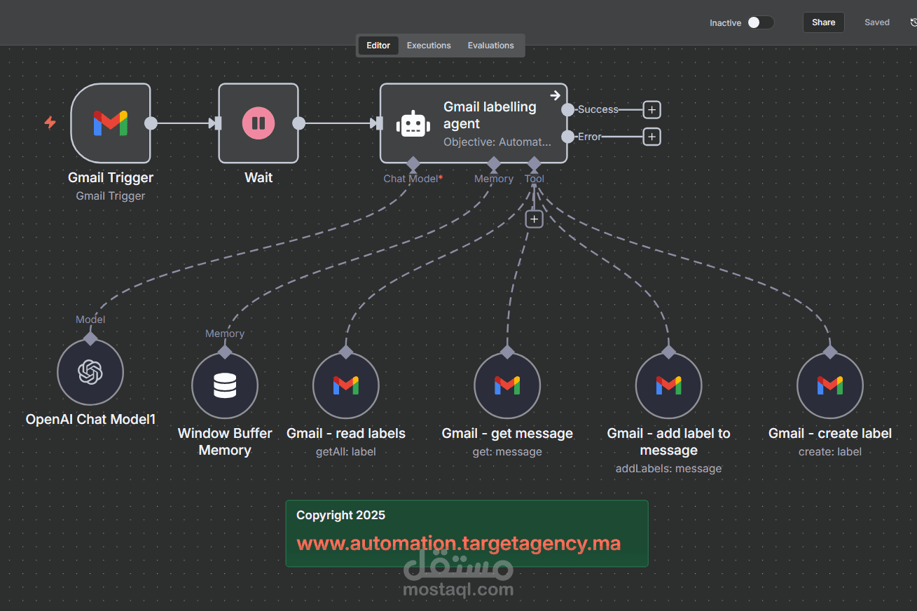
Task: Switch to the Executions tab
Action: pos(429,46)
